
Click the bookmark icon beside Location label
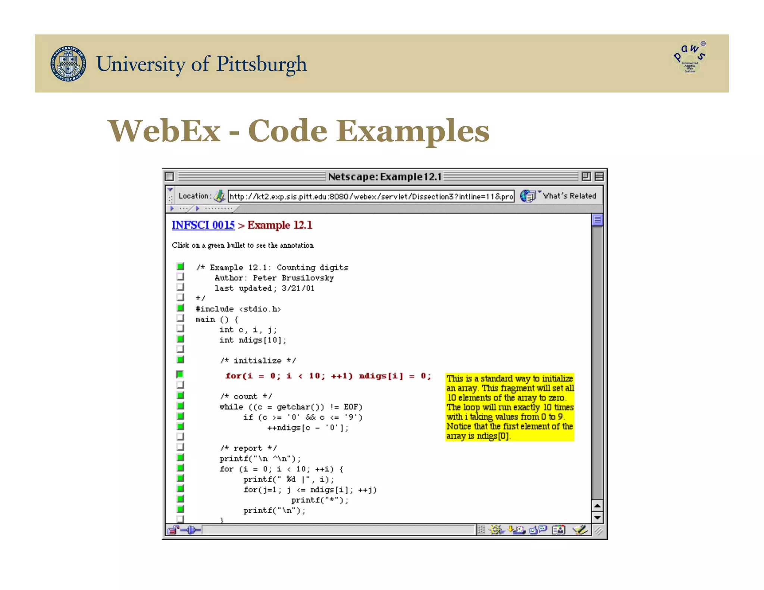(x=220, y=196)
